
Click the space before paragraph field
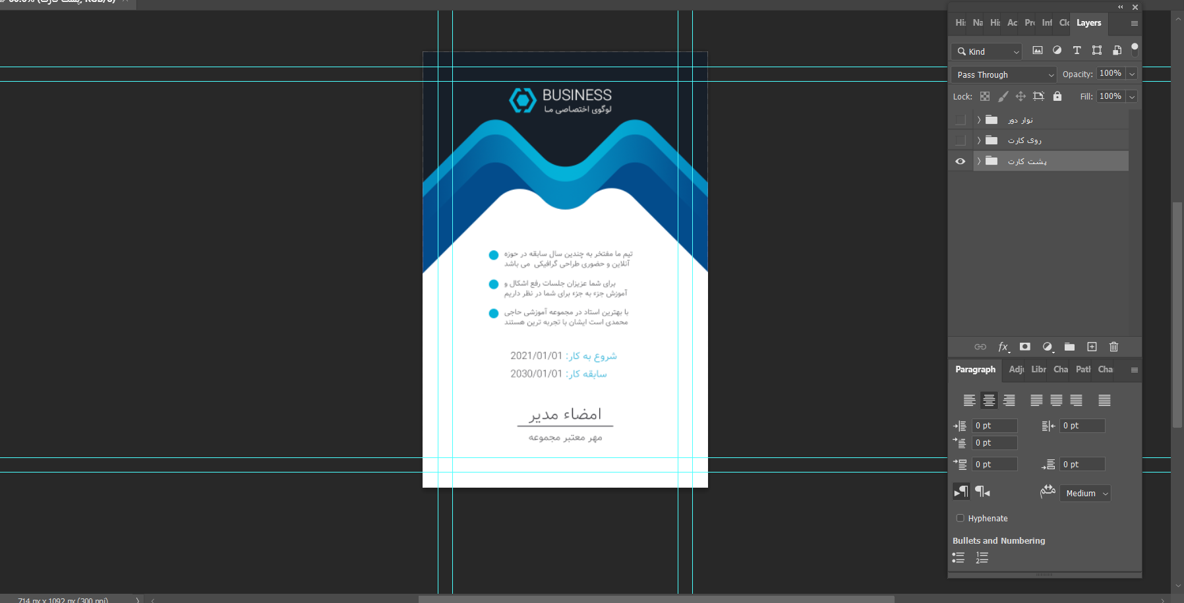pyautogui.click(x=994, y=465)
